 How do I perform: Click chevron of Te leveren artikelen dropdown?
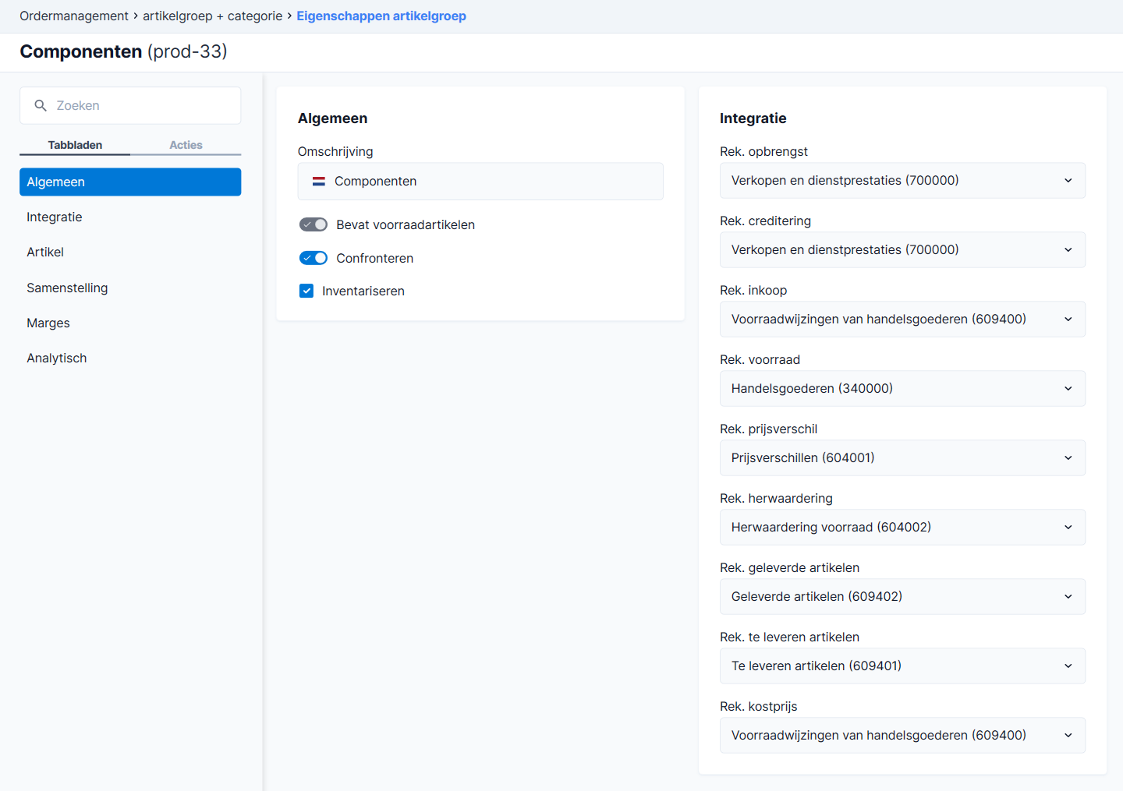coord(1068,666)
